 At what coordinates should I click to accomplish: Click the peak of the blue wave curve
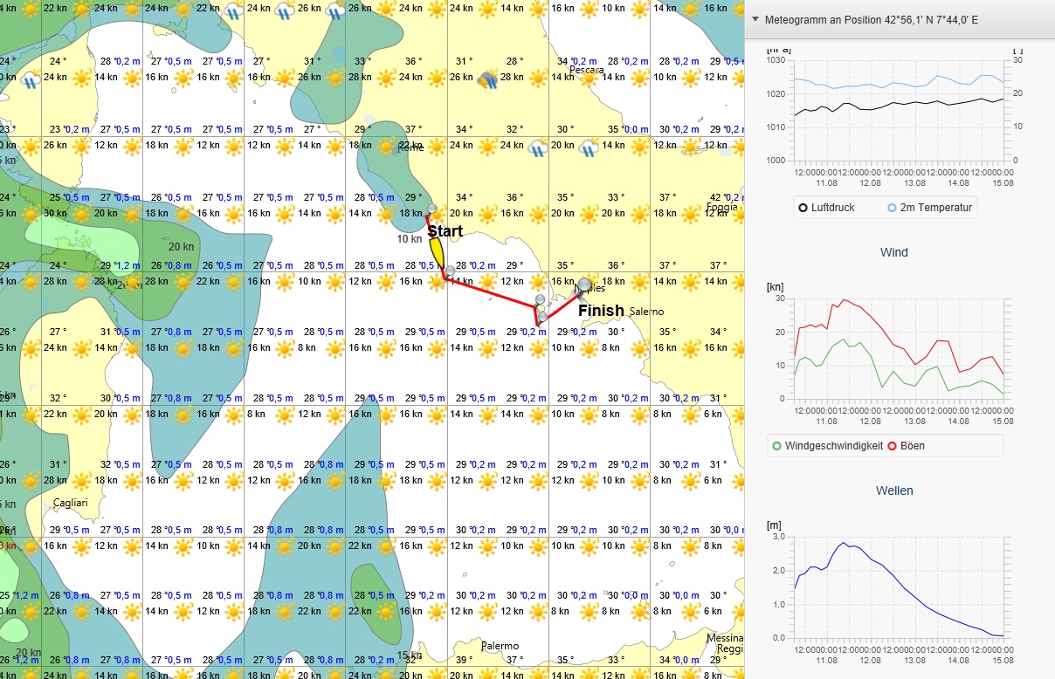[845, 544]
